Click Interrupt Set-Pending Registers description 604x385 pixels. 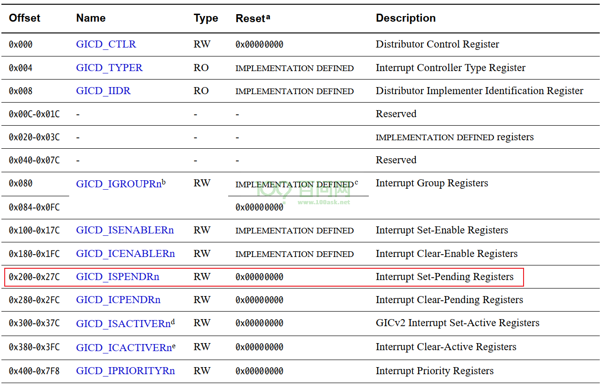pos(445,277)
